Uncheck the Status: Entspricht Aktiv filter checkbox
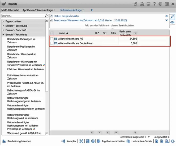Viewport: 176px width, 146px height. click(51, 16)
